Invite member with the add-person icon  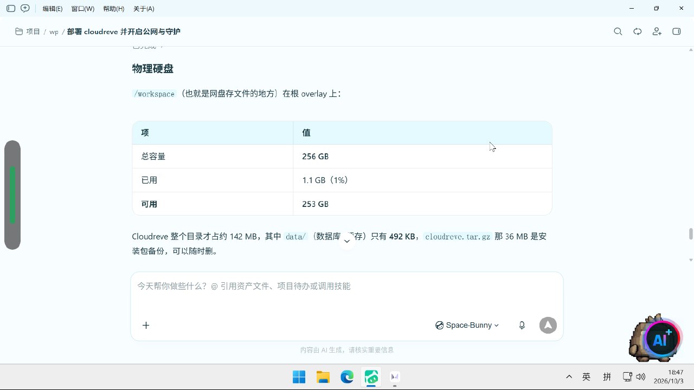(x=657, y=31)
